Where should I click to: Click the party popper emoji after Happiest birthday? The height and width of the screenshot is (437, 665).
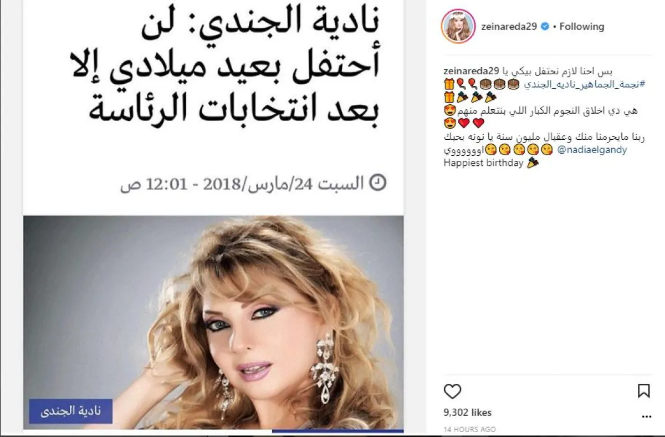coord(532,163)
